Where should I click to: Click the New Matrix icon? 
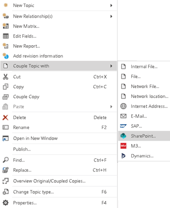(5, 26)
